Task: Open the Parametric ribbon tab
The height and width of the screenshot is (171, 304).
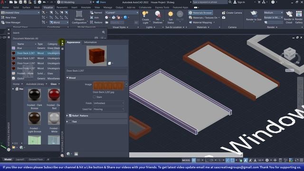Action: [62, 8]
